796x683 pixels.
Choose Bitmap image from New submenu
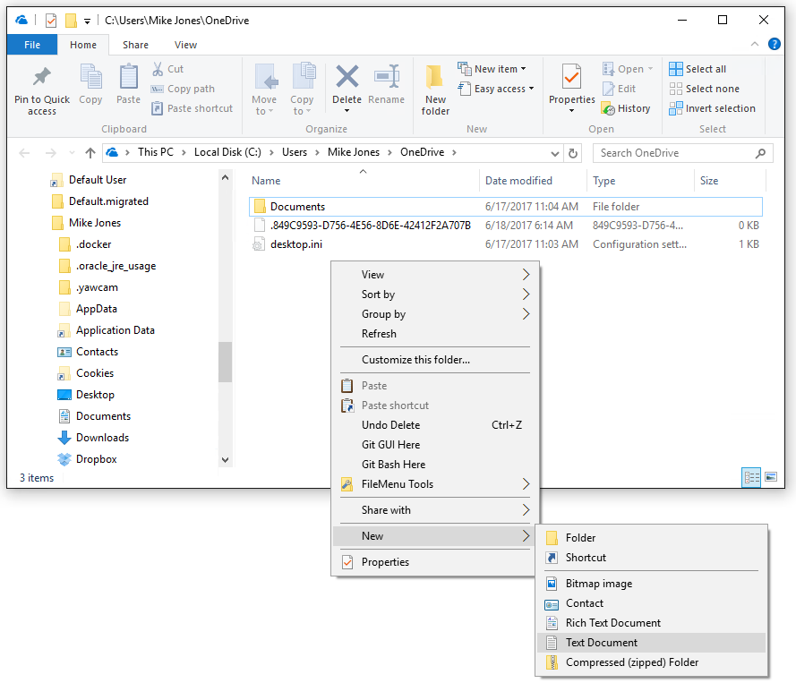coord(651,584)
